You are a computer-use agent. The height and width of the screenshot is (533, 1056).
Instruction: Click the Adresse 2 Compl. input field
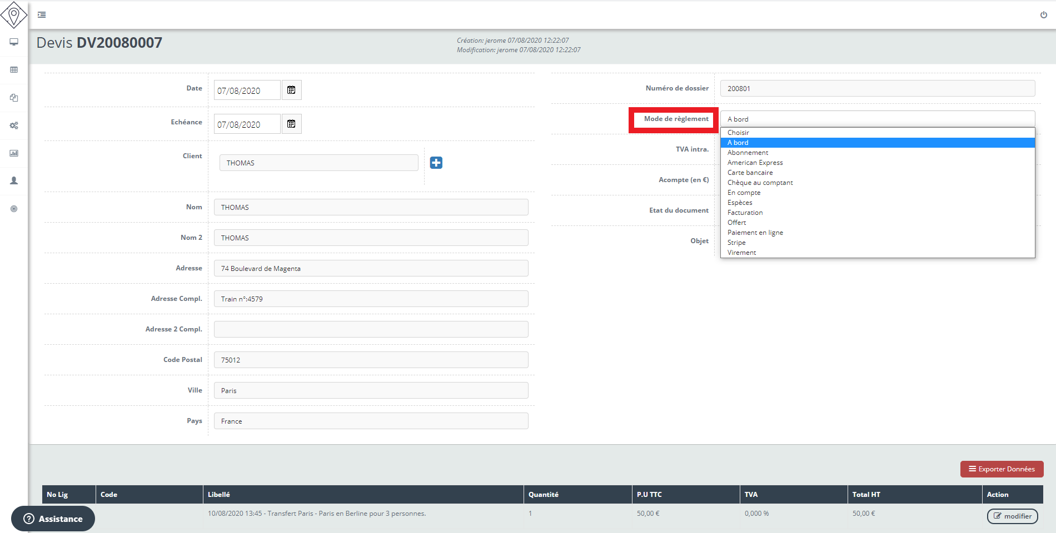coord(371,329)
